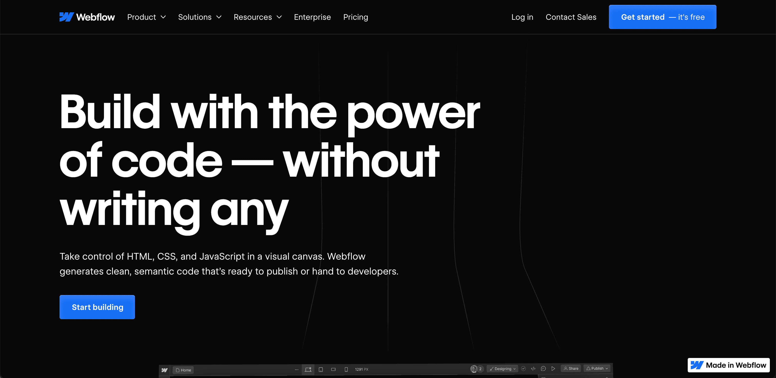Click the Contact Sales link
The width and height of the screenshot is (776, 378).
pyautogui.click(x=571, y=17)
